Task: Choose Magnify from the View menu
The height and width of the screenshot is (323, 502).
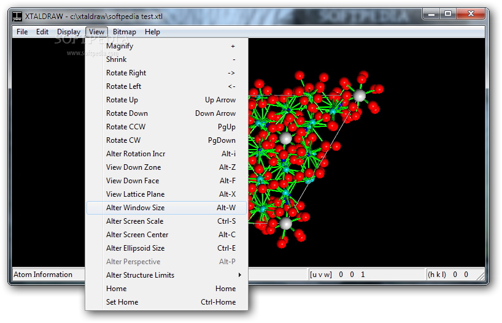Action: 166,46
